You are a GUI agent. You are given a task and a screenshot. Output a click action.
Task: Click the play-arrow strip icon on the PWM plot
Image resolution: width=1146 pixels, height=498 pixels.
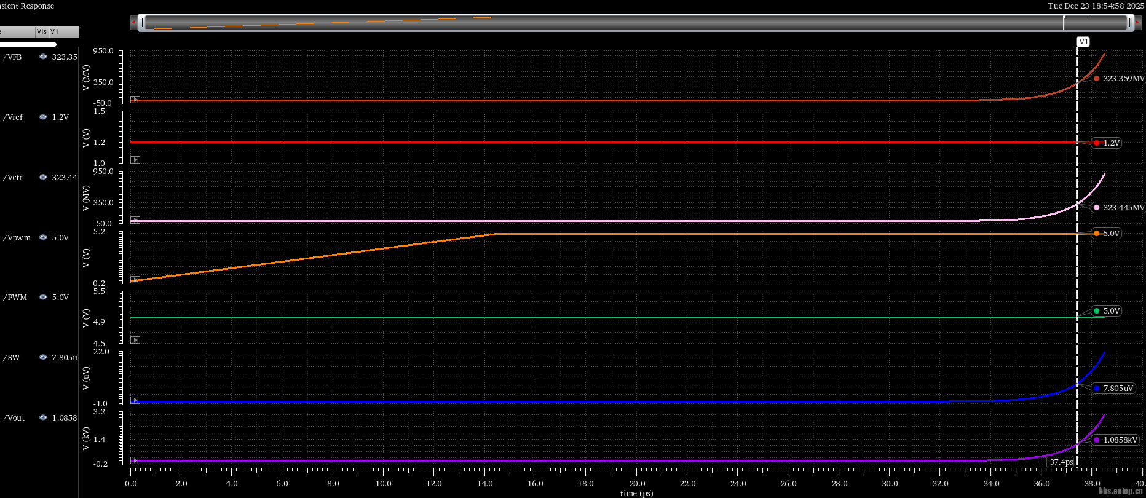pos(135,340)
